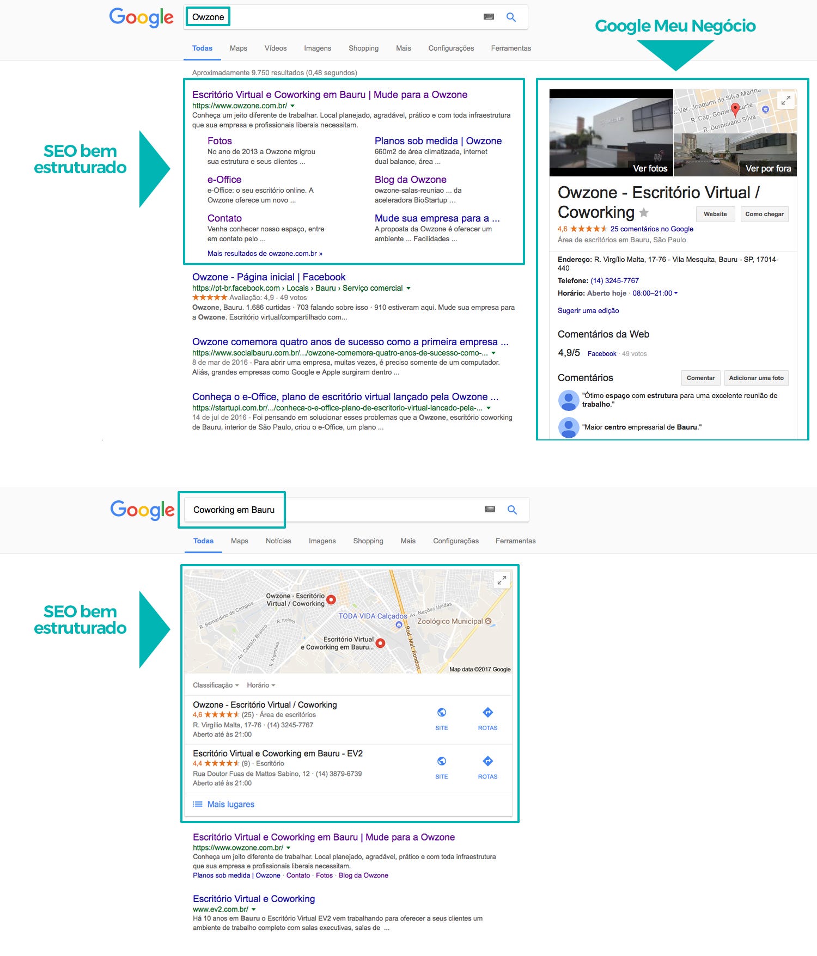Expand the knowledge panel map preview
The image size is (817, 956).
tap(786, 100)
